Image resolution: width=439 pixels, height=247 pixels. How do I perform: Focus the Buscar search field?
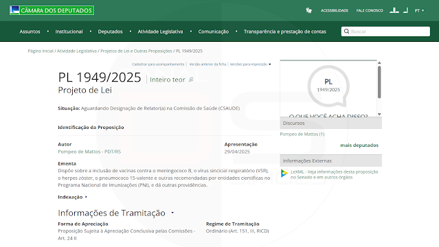click(x=385, y=32)
